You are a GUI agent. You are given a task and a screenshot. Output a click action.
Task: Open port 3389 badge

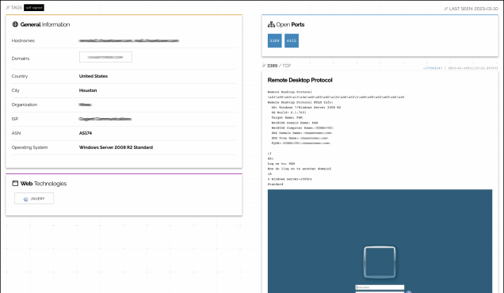[274, 41]
